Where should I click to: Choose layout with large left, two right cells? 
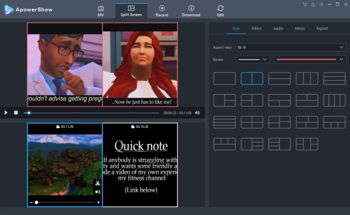[x=225, y=101]
